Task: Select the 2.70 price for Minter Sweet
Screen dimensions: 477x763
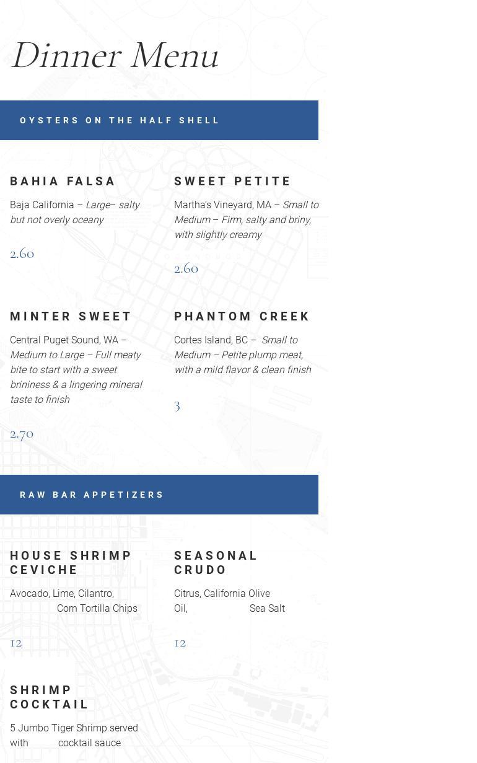Action: [x=22, y=434]
